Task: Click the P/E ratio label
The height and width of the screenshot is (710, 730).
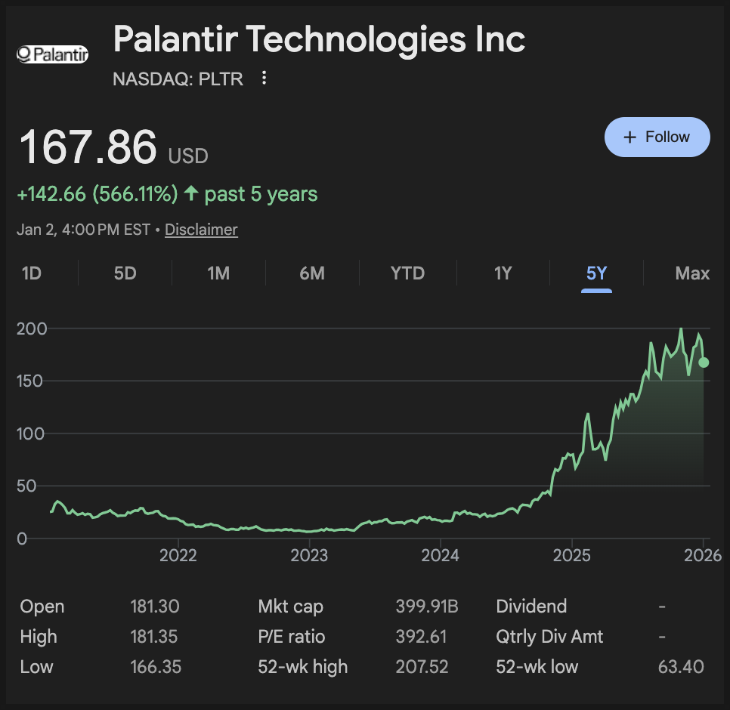Action: [x=292, y=637]
